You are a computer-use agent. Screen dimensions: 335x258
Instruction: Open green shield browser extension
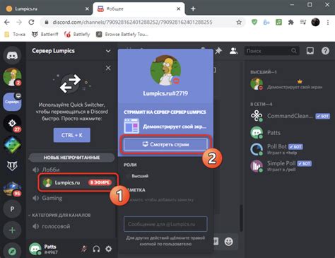coord(254,22)
